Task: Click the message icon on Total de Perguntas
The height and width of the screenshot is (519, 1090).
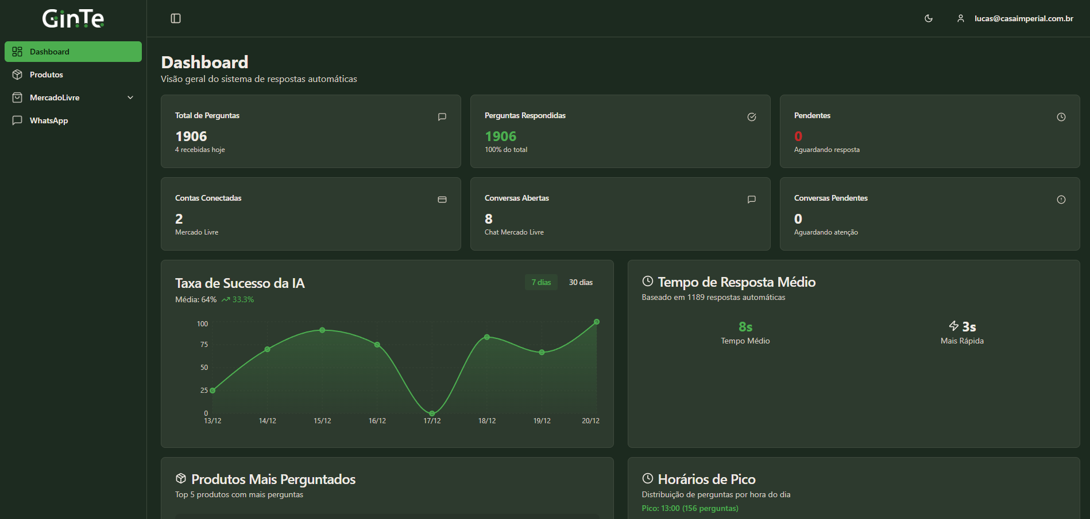Action: (x=442, y=117)
